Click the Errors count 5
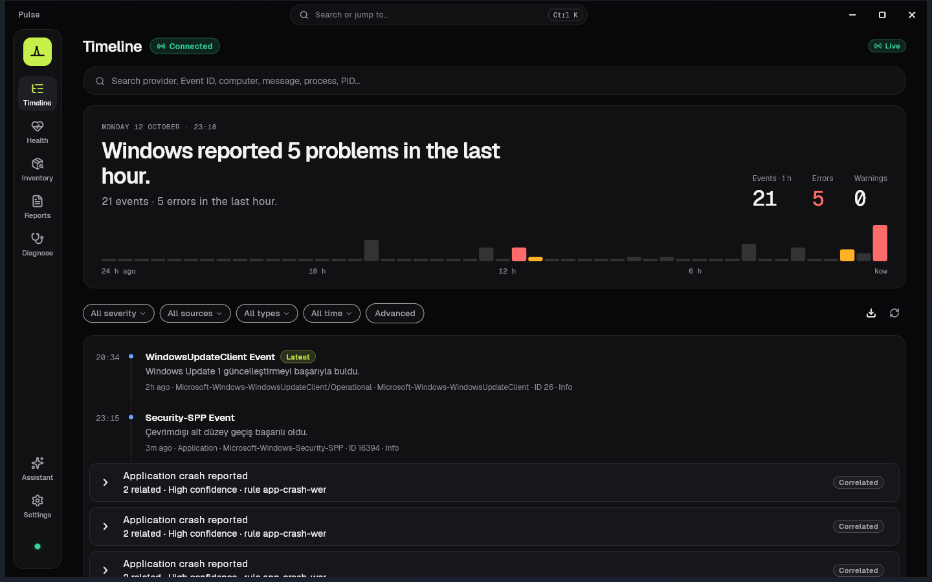The image size is (932, 582). (x=818, y=199)
